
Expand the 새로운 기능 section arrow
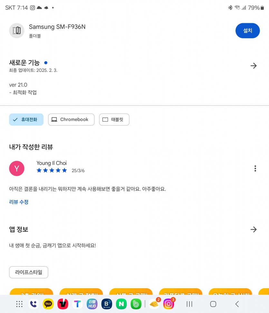pos(254,66)
